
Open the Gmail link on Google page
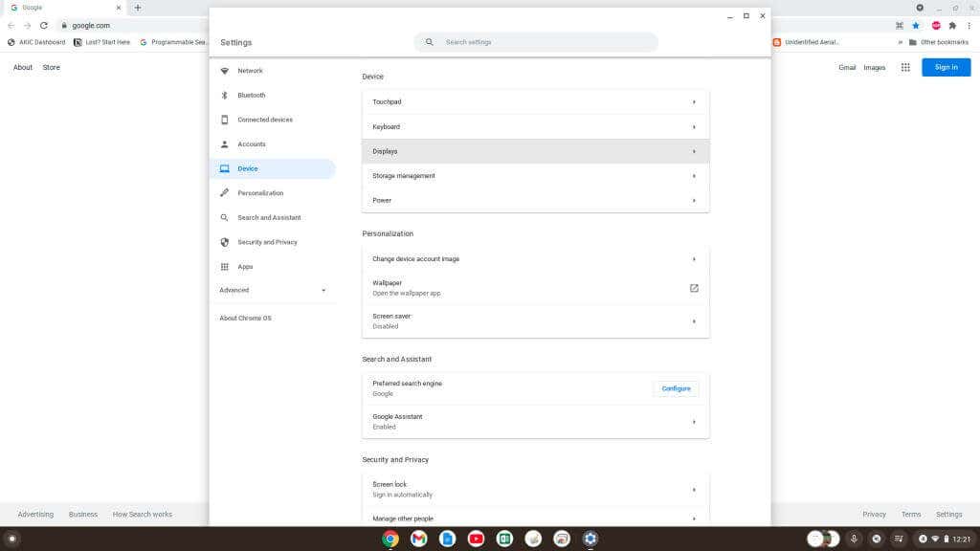tap(847, 68)
